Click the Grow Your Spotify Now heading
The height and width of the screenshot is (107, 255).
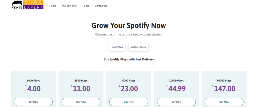(129, 26)
